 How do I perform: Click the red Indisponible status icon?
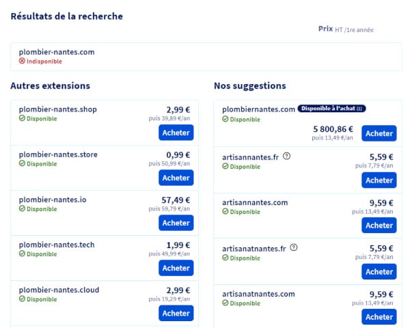[22, 61]
